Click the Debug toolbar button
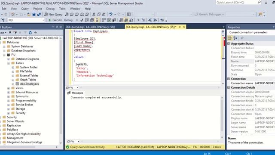Screen dimensions: 275x155 point(68,20)
